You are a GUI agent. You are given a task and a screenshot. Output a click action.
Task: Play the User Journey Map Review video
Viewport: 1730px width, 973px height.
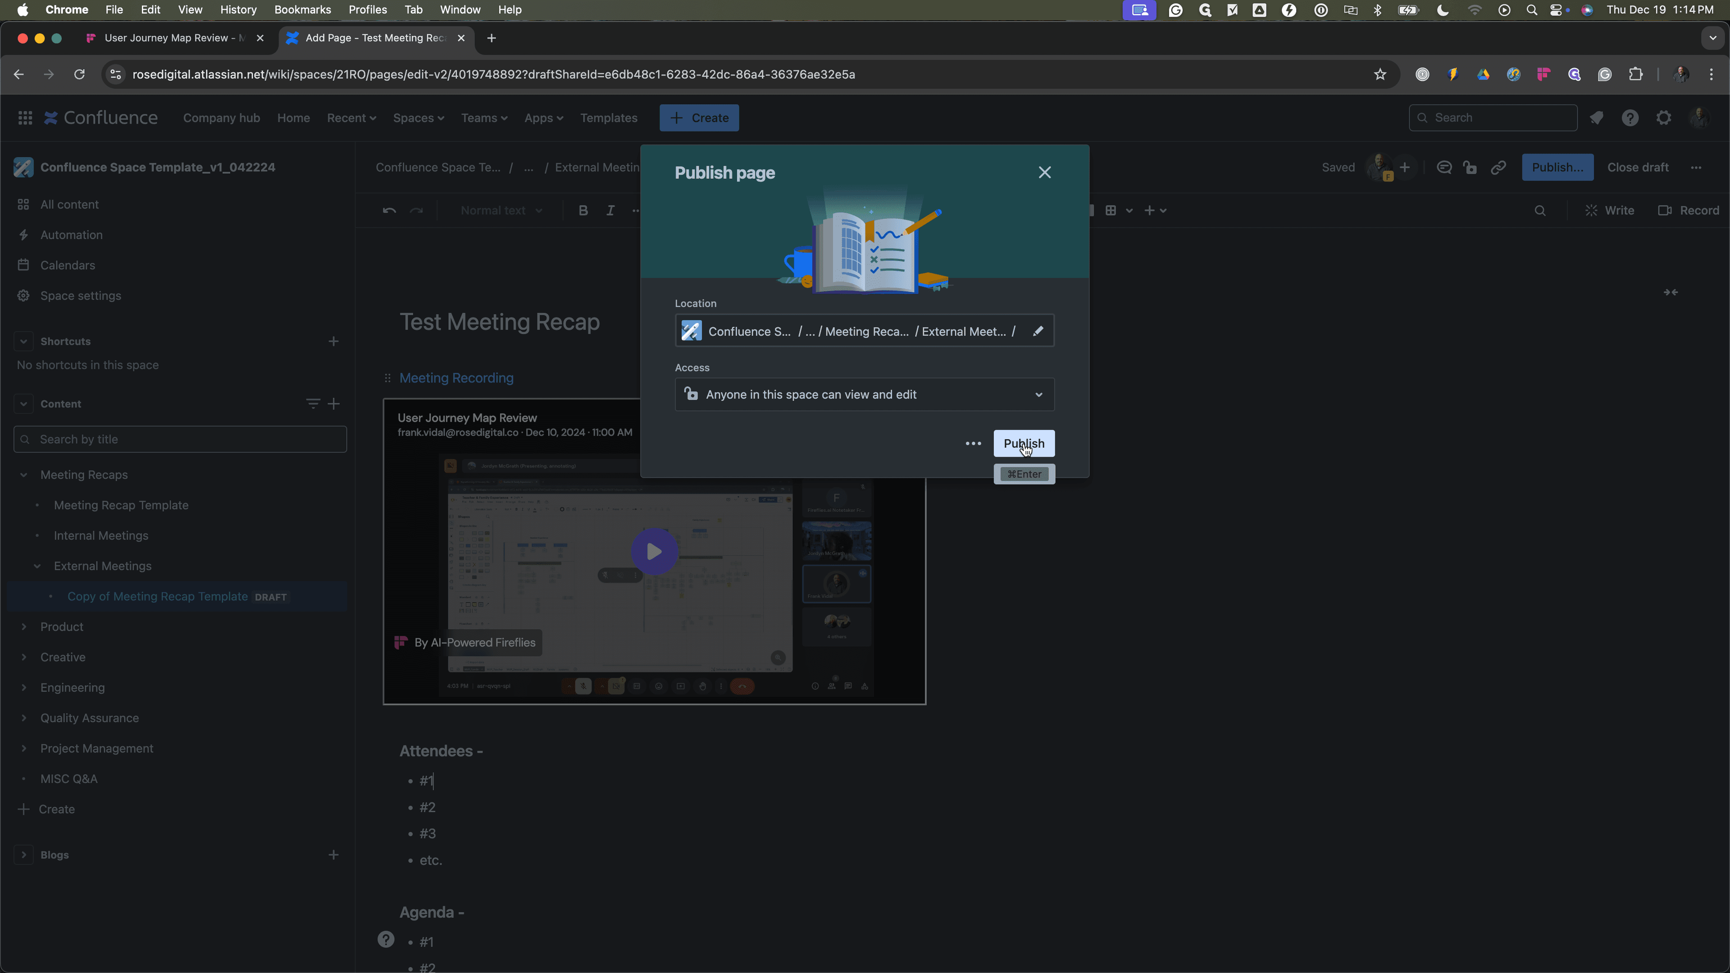tap(654, 551)
